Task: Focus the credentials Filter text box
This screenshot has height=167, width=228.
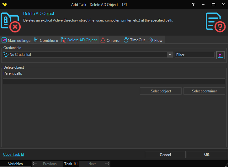Action: point(194,55)
